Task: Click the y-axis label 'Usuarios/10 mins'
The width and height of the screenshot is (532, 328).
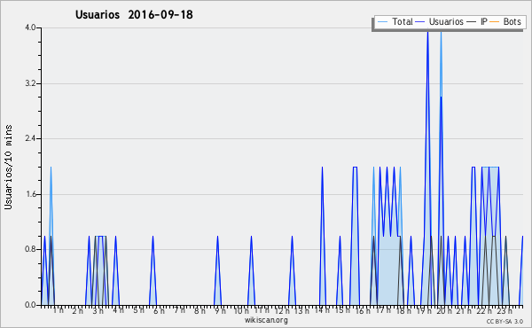Action: pos(8,167)
